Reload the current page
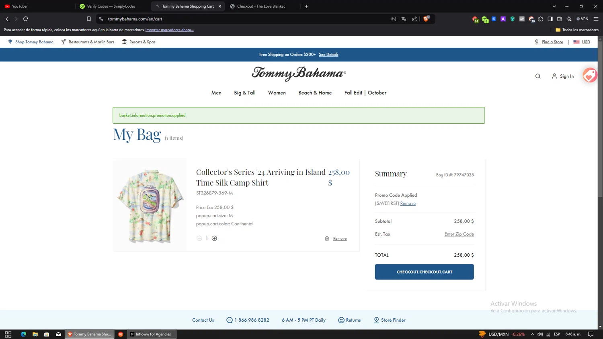The width and height of the screenshot is (603, 339). point(26,19)
